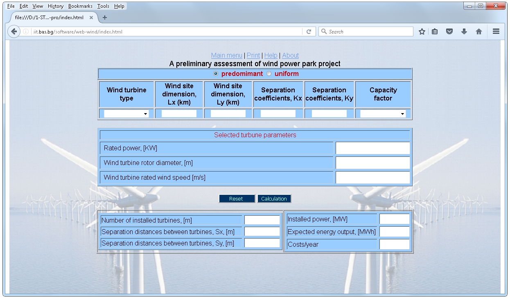Click the 'Capacity factor' column header
Viewport: 510px width, 299px height.
click(383, 94)
